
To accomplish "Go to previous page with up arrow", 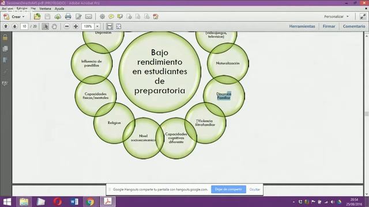I will tap(6, 26).
